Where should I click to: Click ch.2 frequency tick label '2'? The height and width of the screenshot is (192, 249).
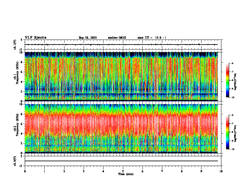tap(22, 143)
